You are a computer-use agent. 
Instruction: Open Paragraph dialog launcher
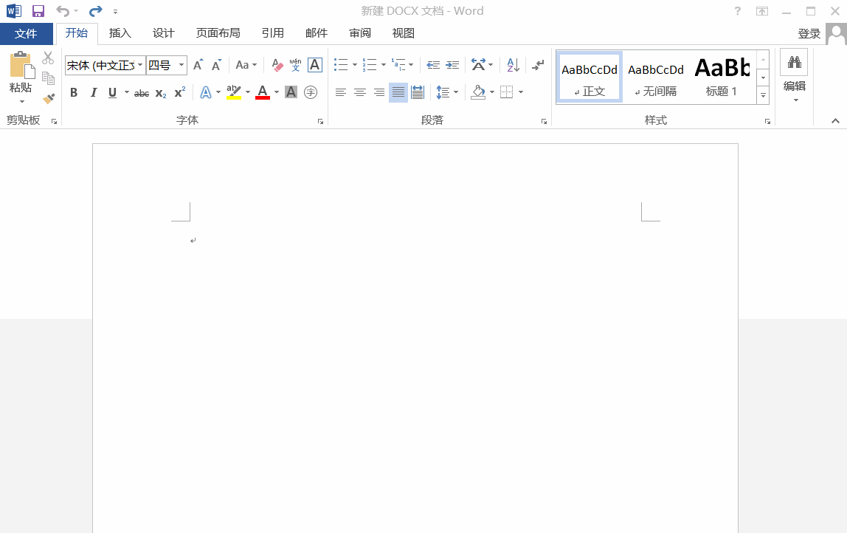pos(544,122)
